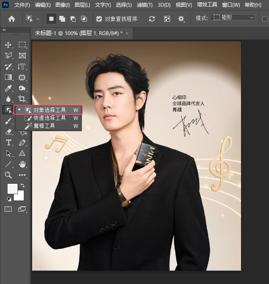Open the object finder gear settings
Viewport: 269px width, 284px height.
(x=181, y=19)
